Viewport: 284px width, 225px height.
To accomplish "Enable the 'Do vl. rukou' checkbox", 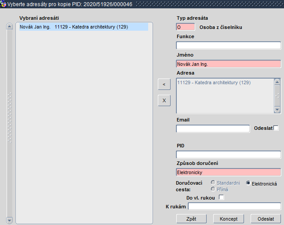I will pos(221,197).
